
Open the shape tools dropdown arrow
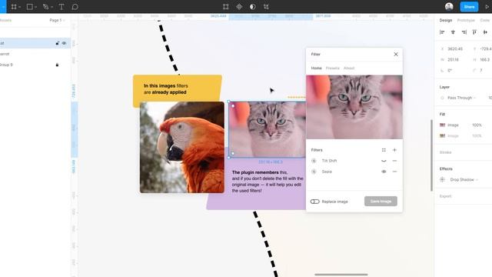click(x=36, y=7)
